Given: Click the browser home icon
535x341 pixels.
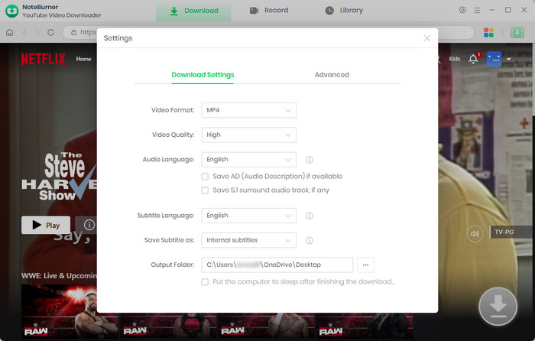Looking at the screenshot, I should click(9, 33).
